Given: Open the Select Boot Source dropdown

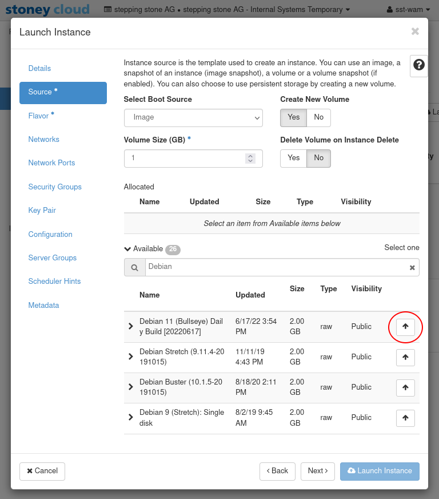Looking at the screenshot, I should 193,117.
